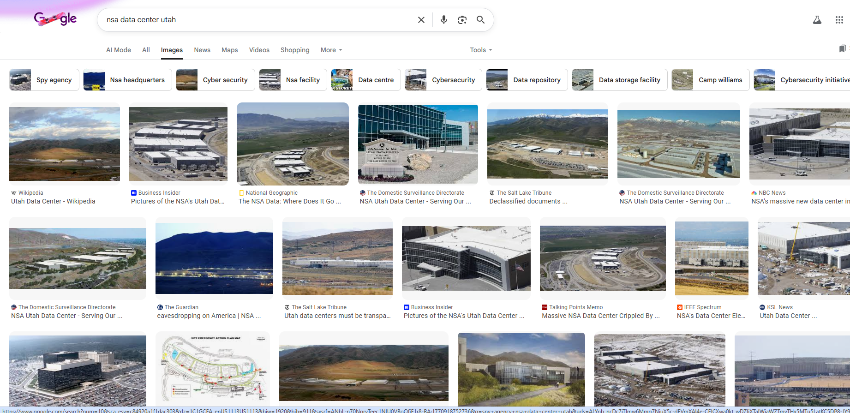The width and height of the screenshot is (850, 413).
Task: Filter by Cybersecurity initiative chip
Action: click(802, 80)
